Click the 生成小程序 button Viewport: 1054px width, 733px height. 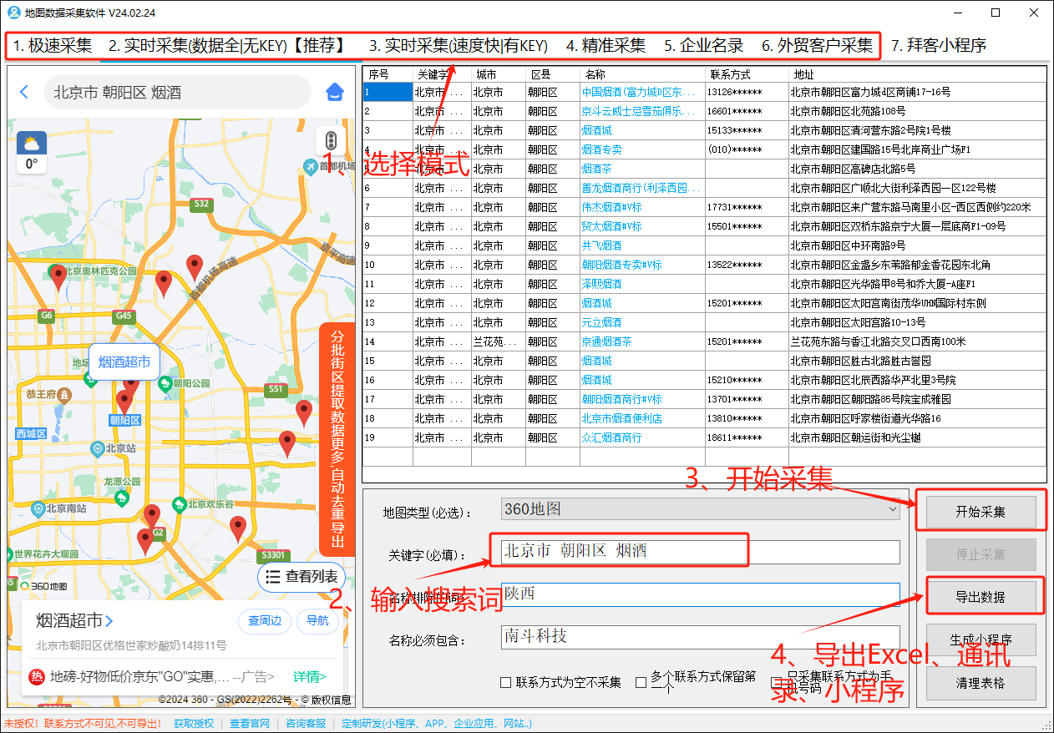coord(981,640)
